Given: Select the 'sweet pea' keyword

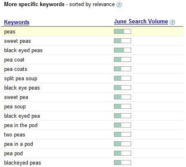Looking at the screenshot, I should click(x=16, y=97).
